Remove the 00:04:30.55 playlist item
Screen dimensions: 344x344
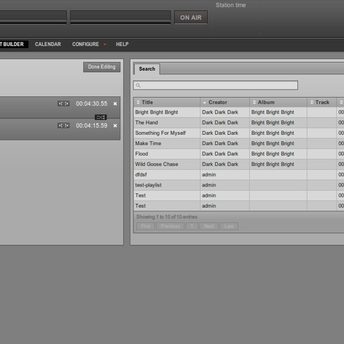[115, 104]
